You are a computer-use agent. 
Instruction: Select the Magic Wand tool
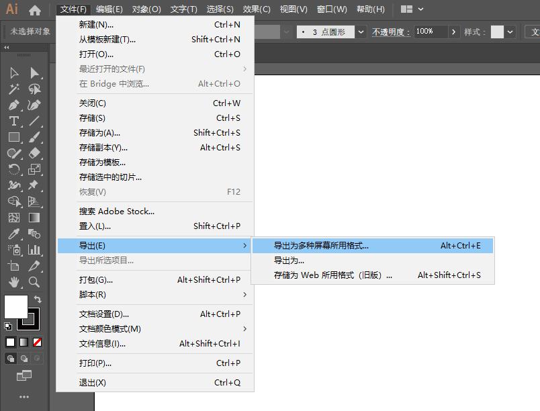click(13, 89)
